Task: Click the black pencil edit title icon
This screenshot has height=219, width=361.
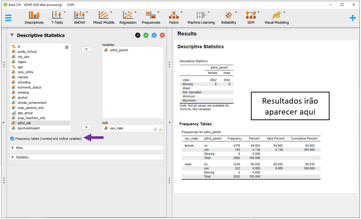Action: click(138, 35)
